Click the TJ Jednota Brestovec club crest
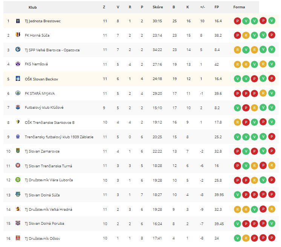 coord(18,21)
